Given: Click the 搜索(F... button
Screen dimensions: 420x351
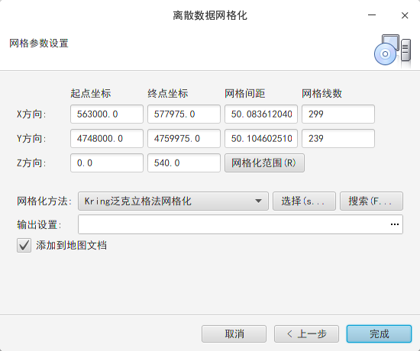Looking at the screenshot, I should click(x=371, y=201).
